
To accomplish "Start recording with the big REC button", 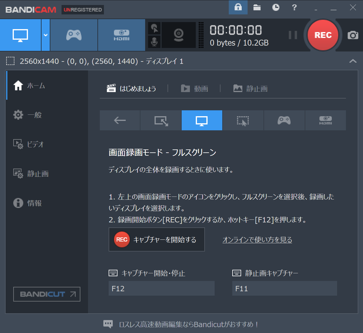I will click(323, 35).
